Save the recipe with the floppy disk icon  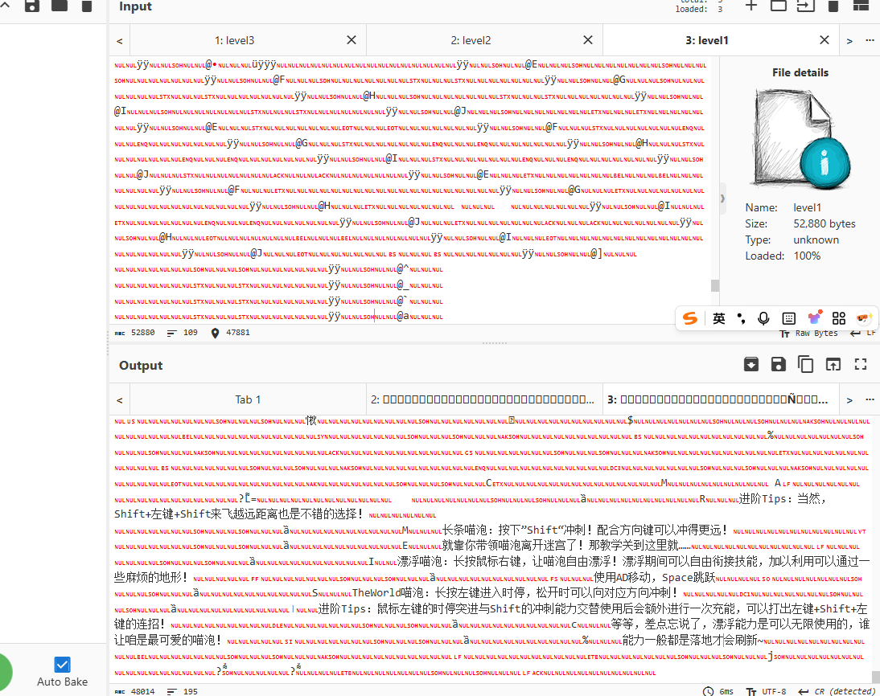tap(32, 6)
